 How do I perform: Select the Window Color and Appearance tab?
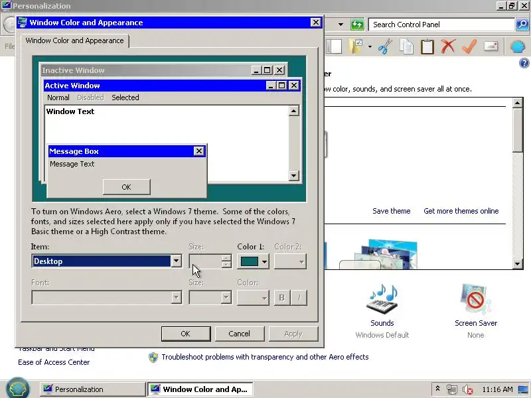click(x=74, y=40)
